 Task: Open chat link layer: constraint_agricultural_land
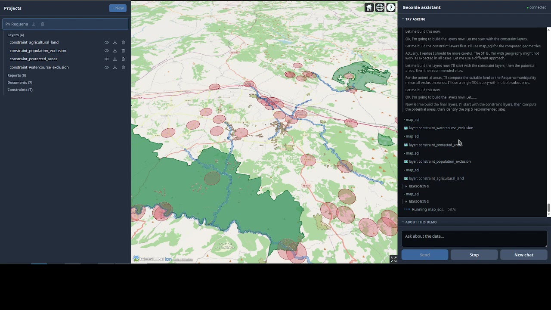tap(436, 178)
